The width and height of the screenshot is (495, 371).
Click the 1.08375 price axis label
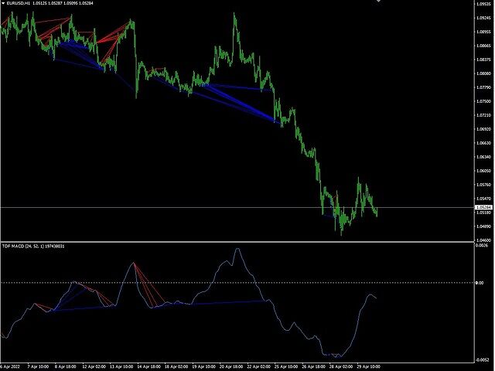point(483,60)
